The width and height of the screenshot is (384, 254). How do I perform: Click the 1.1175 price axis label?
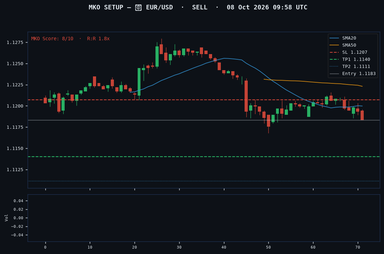(x=15, y=127)
